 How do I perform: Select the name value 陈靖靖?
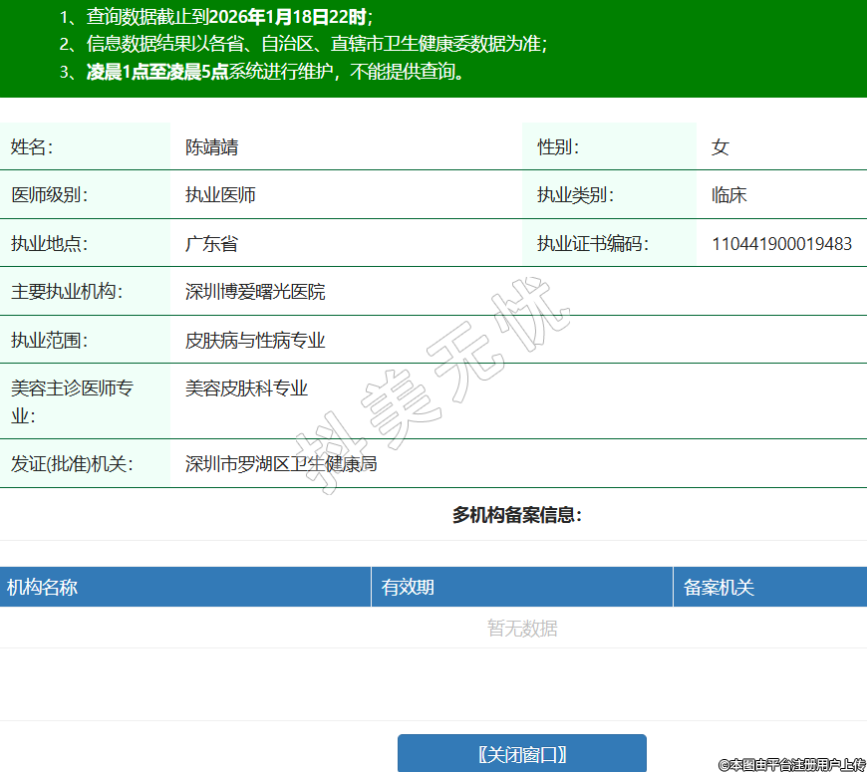coord(211,147)
